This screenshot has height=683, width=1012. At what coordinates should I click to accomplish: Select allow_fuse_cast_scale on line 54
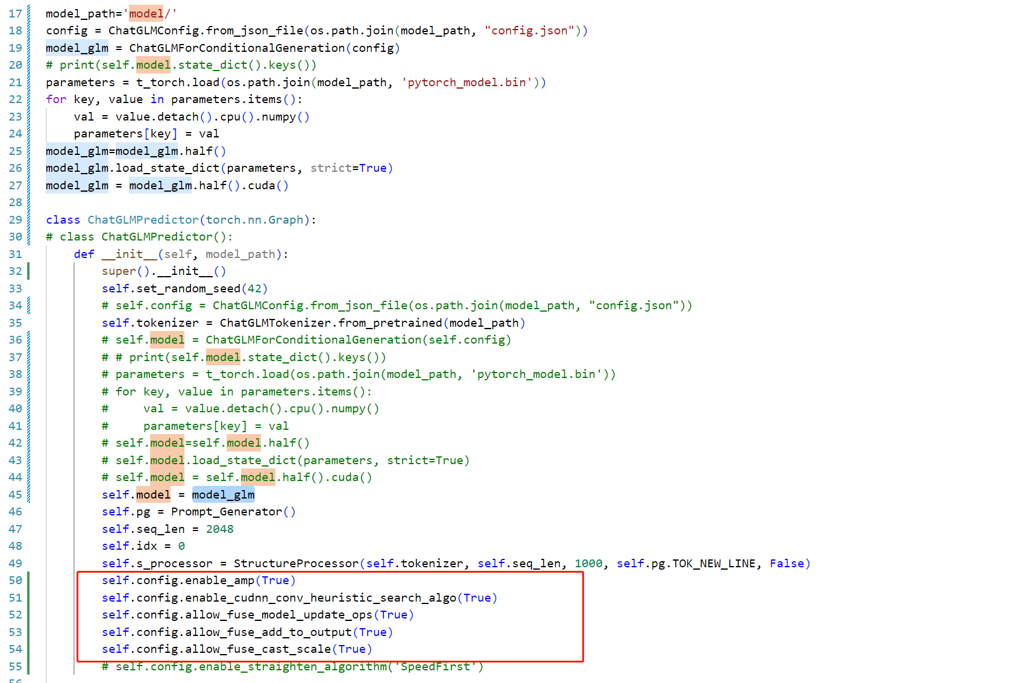(259, 649)
